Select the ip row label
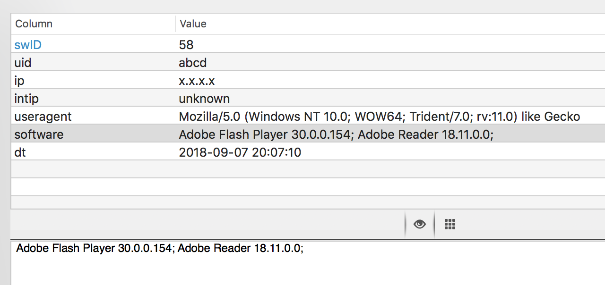 tap(19, 81)
